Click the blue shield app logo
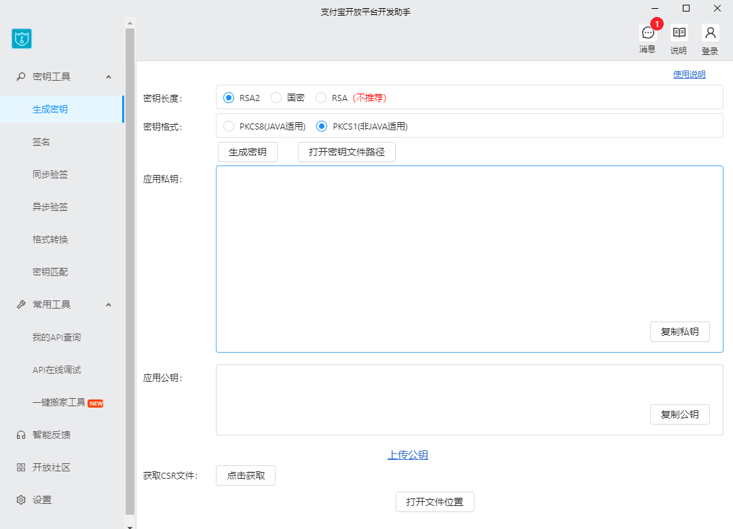 22,39
